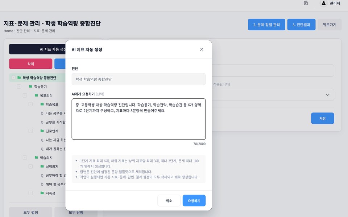The height and width of the screenshot is (217, 348).
Task: Click the 관리자 user avatar icon
Action: 324,3
